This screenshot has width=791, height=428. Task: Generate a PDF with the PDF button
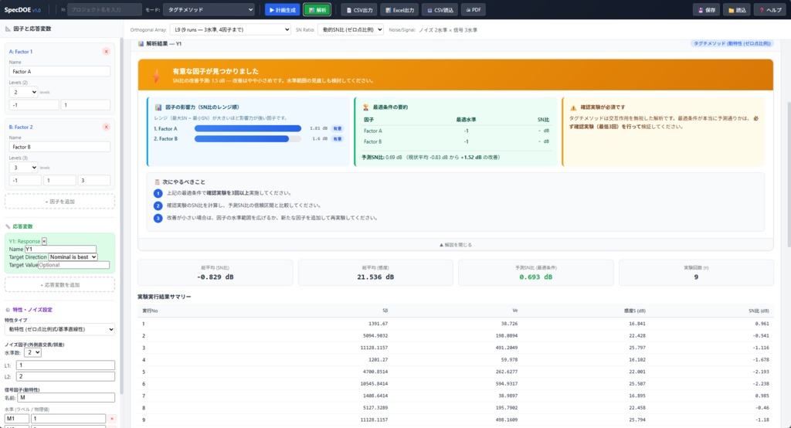point(474,9)
